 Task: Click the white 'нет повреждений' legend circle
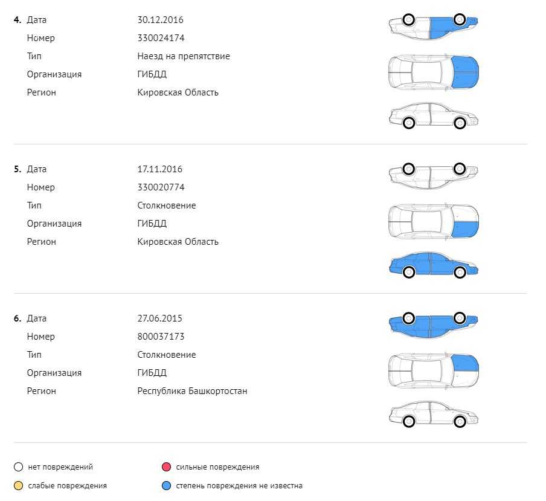point(19,467)
